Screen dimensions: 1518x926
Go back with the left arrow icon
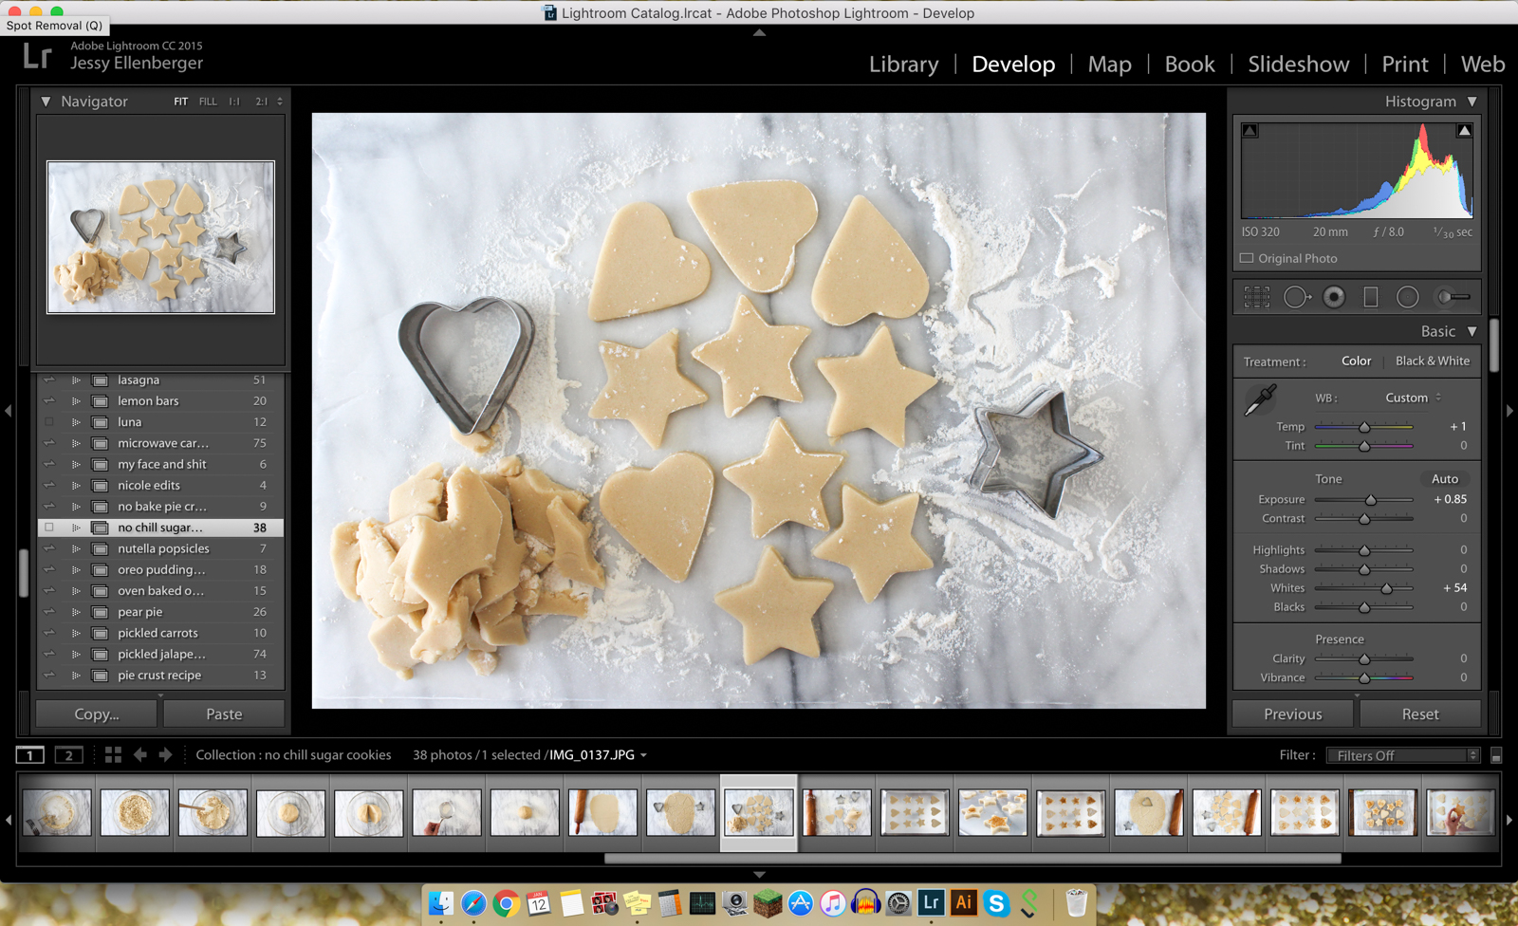point(140,755)
